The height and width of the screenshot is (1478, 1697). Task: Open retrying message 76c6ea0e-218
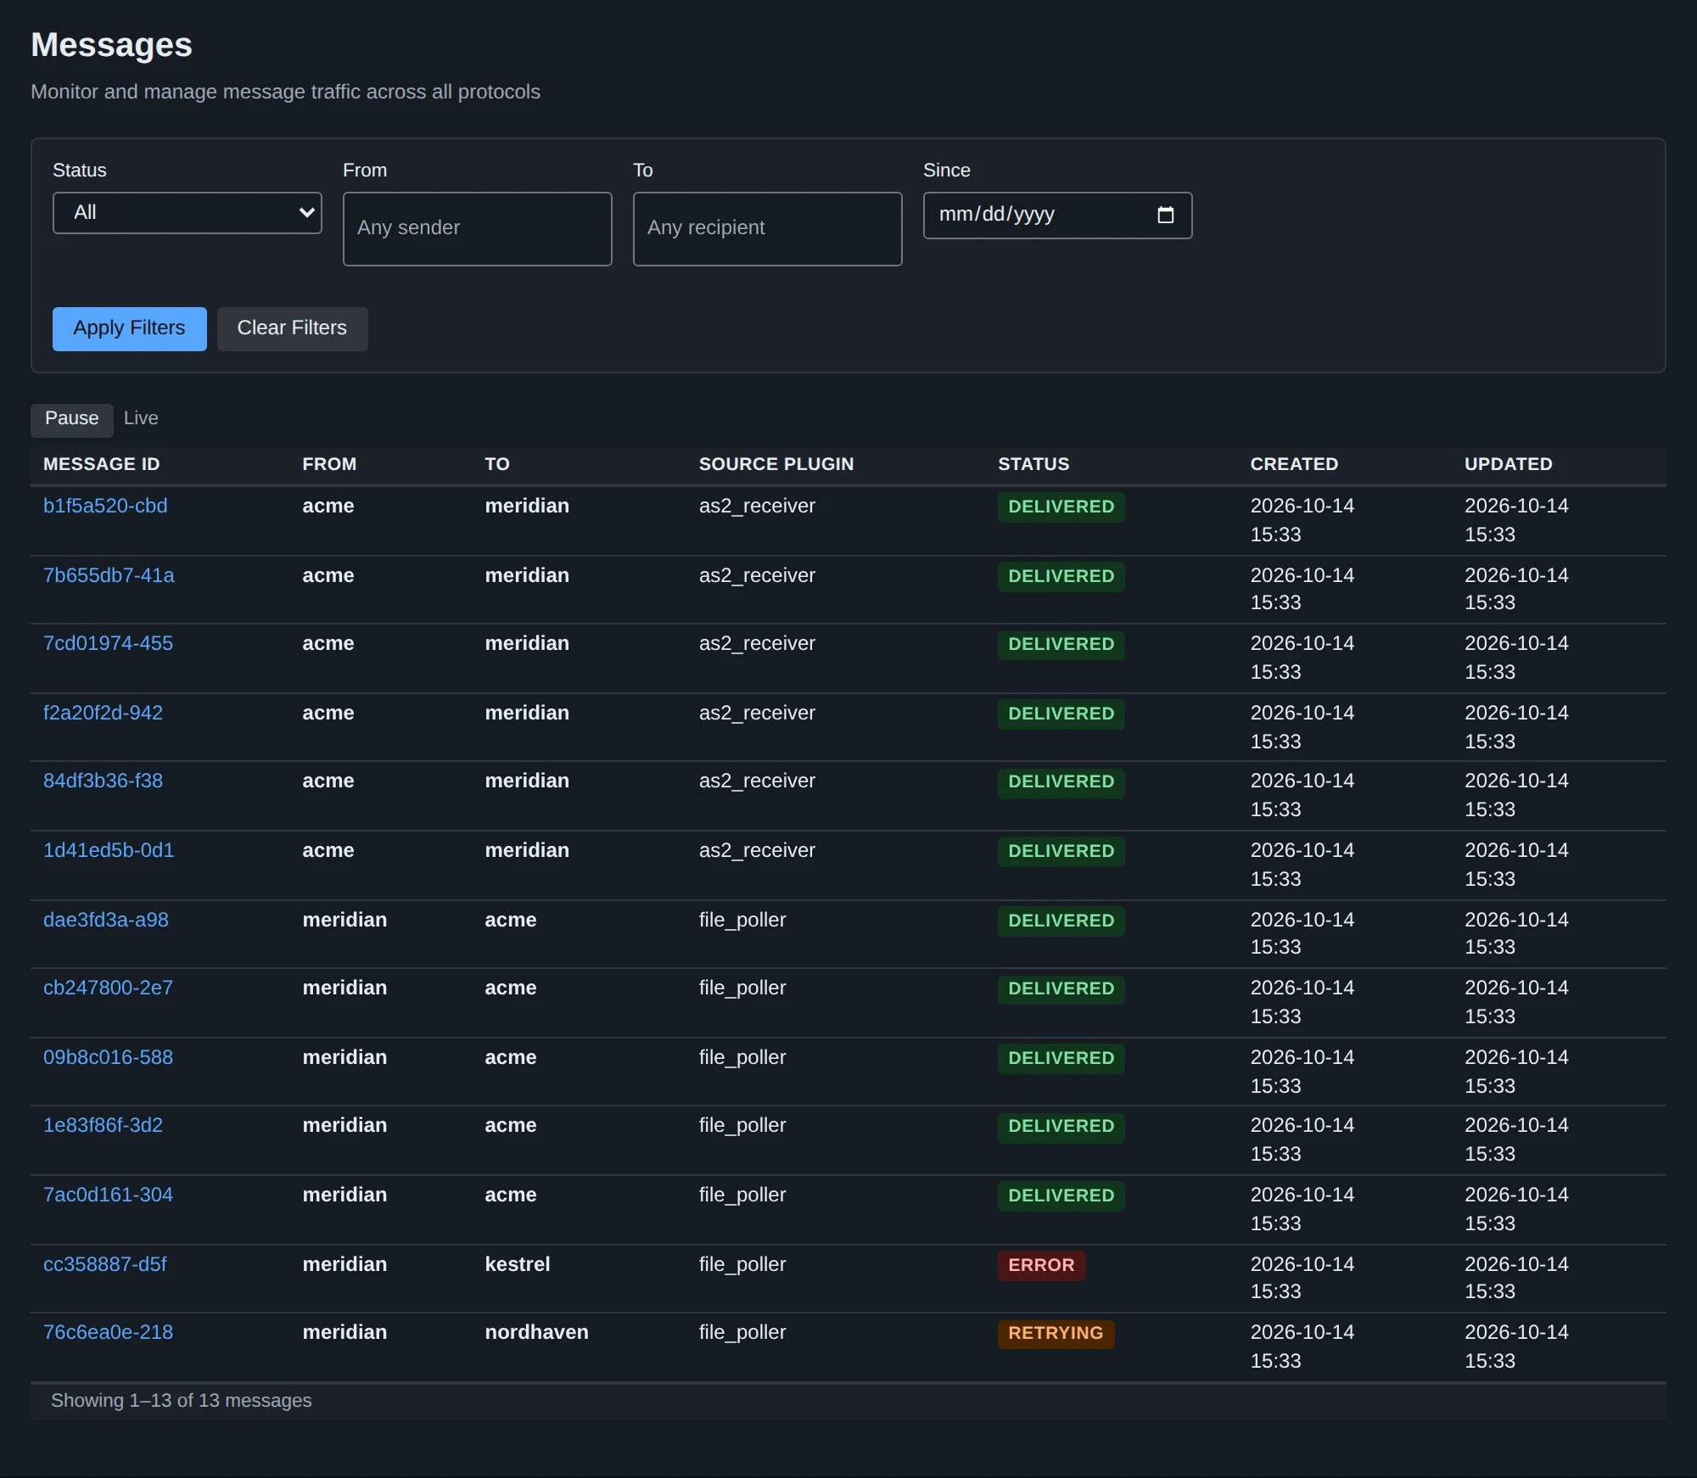[x=108, y=1333]
